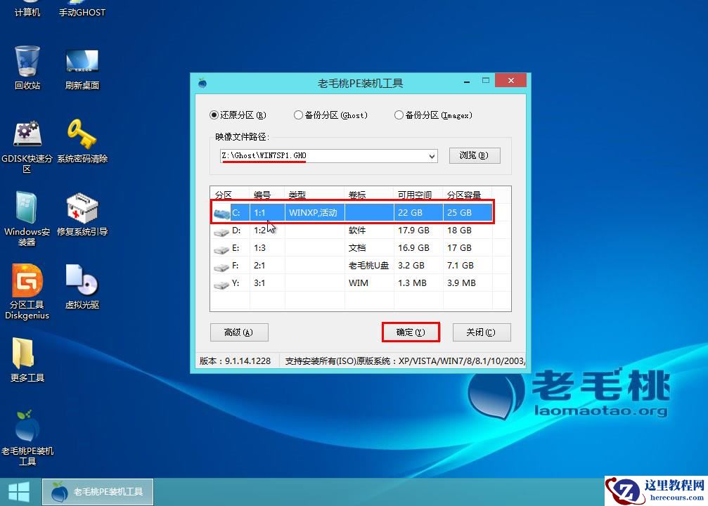Open the 手动GHOST tool
The image size is (708, 506).
pyautogui.click(x=81, y=11)
